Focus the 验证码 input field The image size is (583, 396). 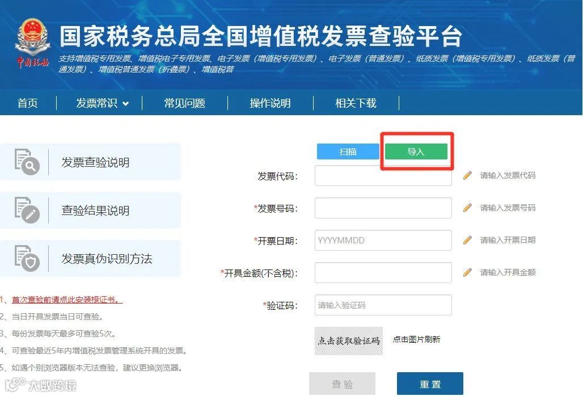coord(383,305)
